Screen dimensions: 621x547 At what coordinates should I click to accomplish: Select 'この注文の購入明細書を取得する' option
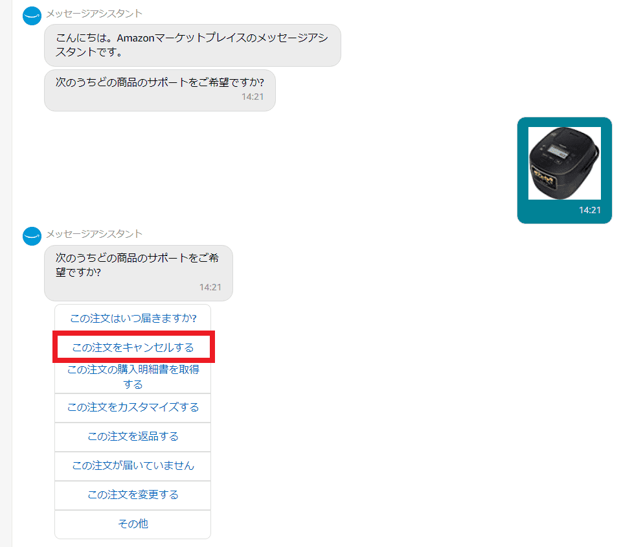(133, 377)
